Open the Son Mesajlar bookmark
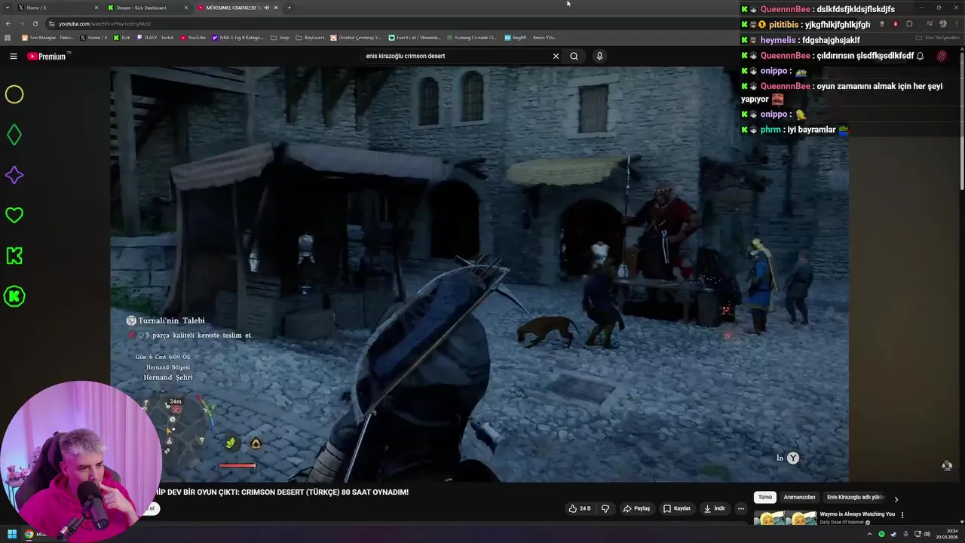This screenshot has width=965, height=543. tap(48, 37)
